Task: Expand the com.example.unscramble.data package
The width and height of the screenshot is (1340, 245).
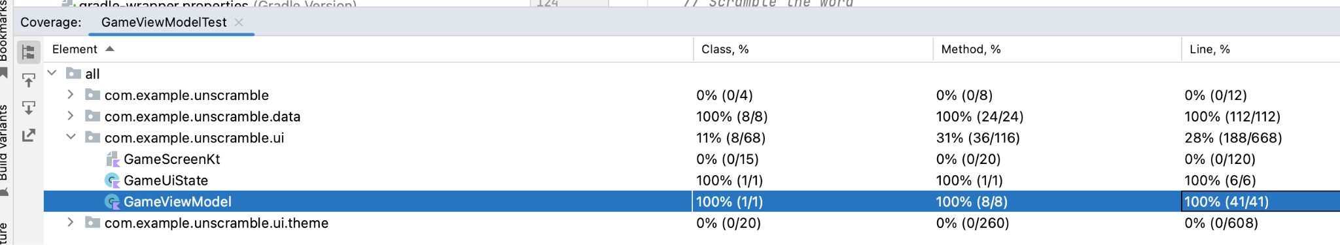Action: pos(71,116)
